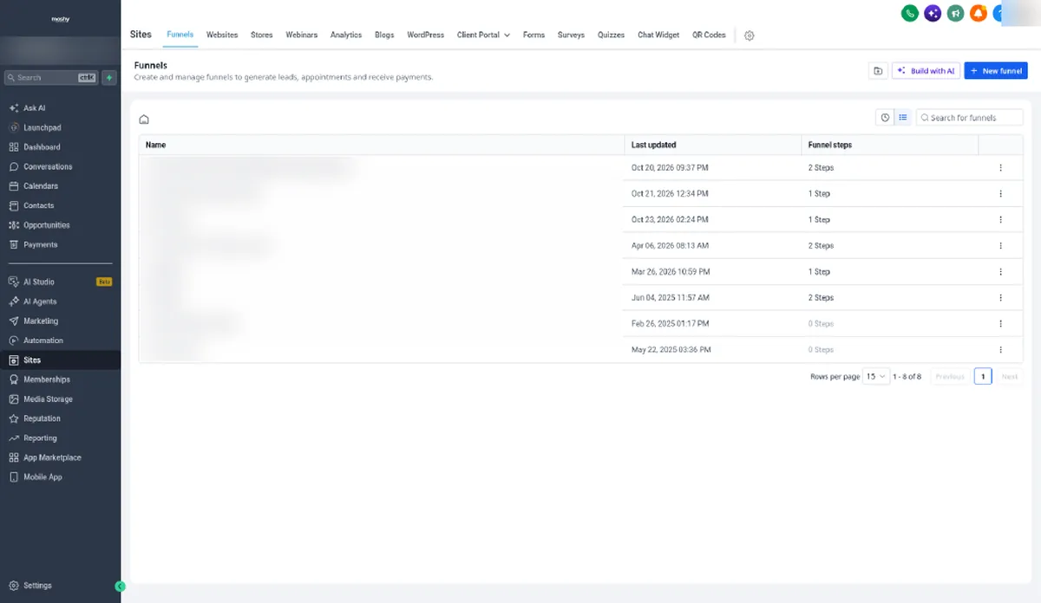Switch to the Forms tab
Viewport: 1041px width, 603px height.
(534, 35)
